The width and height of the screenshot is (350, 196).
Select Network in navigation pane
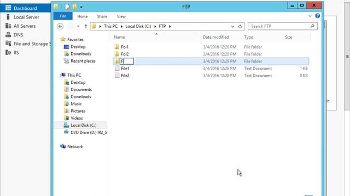tap(75, 146)
